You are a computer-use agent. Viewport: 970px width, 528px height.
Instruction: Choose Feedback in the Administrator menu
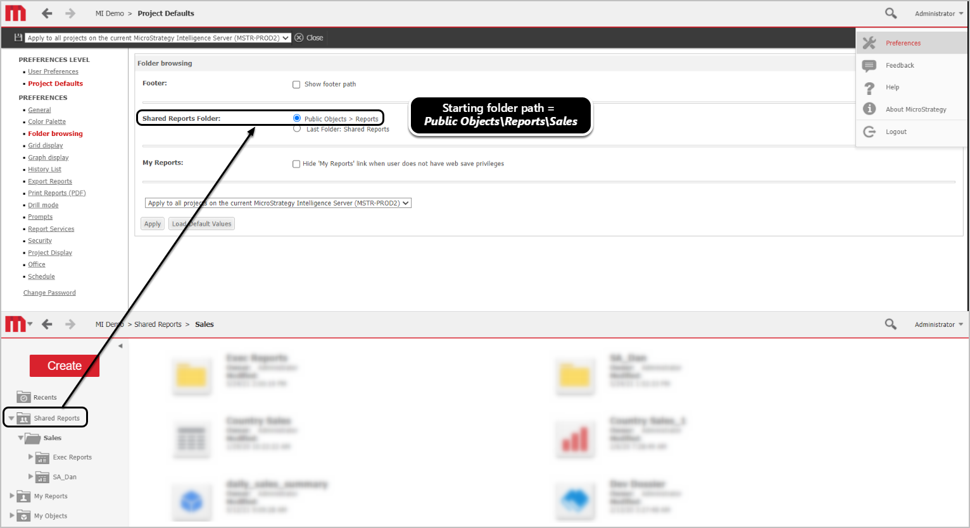click(912, 65)
